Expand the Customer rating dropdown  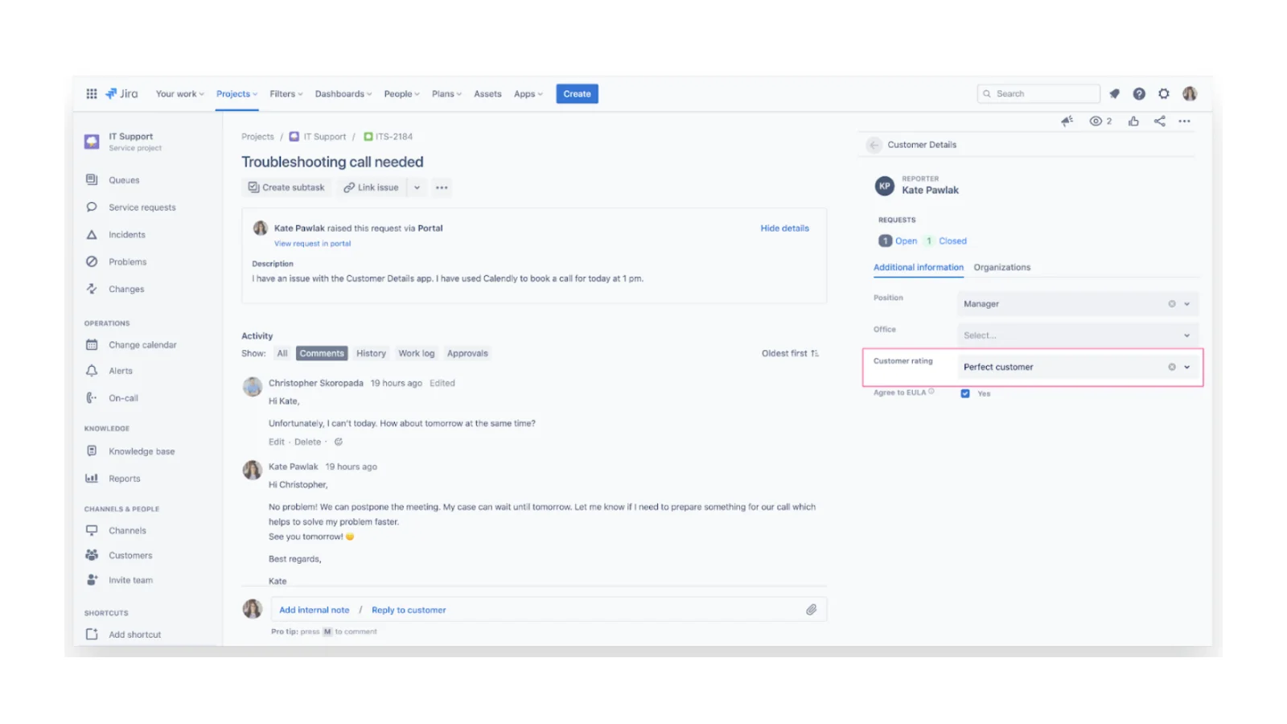click(x=1185, y=367)
